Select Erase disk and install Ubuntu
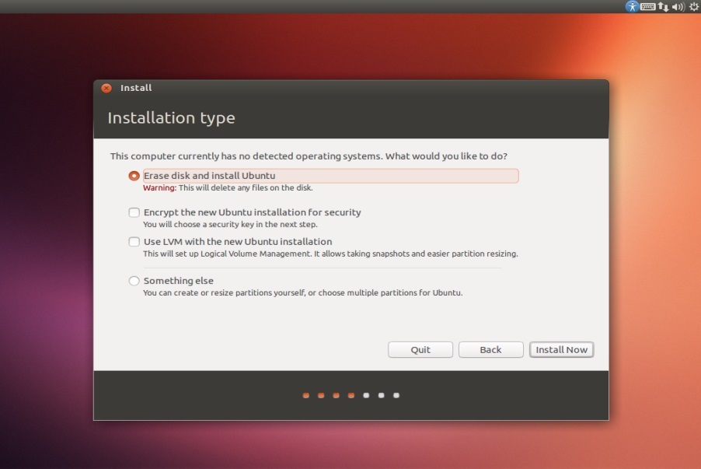Image resolution: width=701 pixels, height=469 pixels. [x=134, y=176]
